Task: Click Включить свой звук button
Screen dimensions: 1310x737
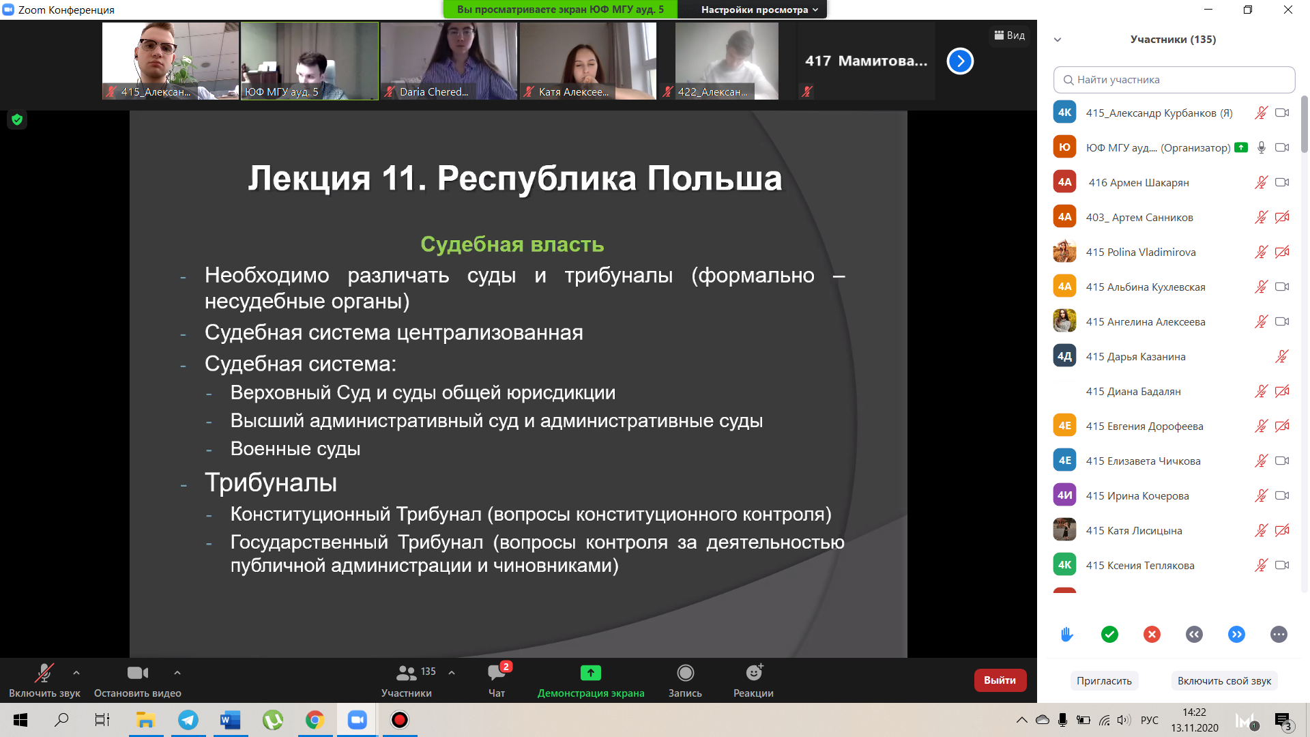Action: point(1224,680)
